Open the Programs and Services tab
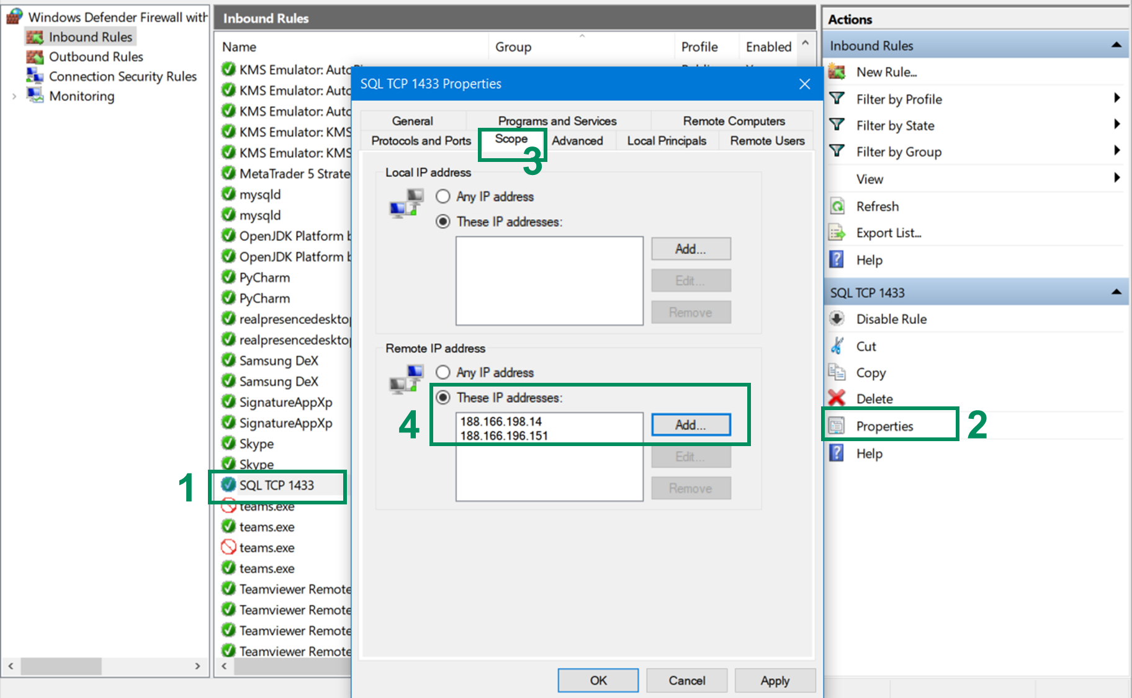 coord(557,120)
